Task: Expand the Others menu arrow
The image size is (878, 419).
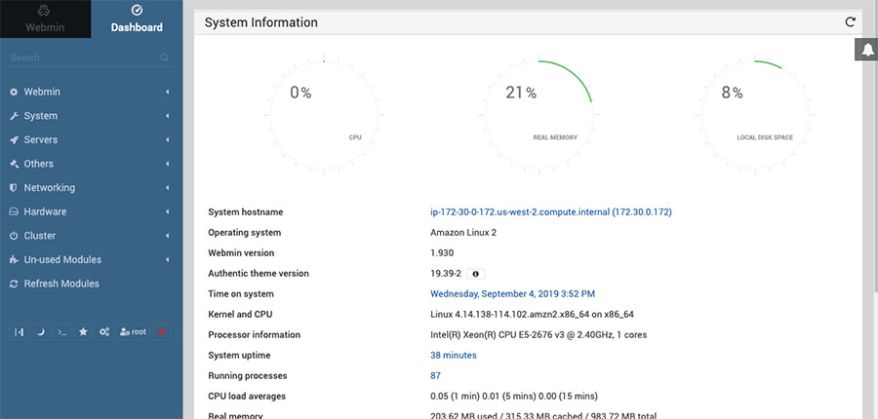Action: 167,164
